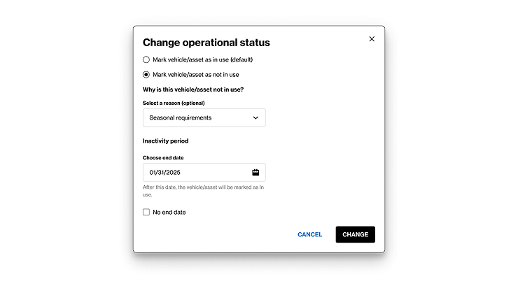Click the 'Mark vehicle/asset as in use (default)' label
Image resolution: width=518 pixels, height=286 pixels.
[x=202, y=59]
